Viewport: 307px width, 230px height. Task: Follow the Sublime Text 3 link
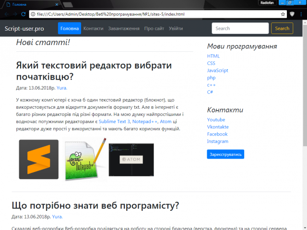point(114,122)
